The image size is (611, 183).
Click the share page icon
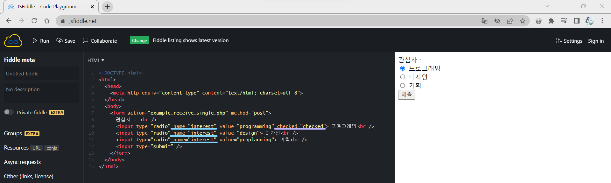pos(510,21)
